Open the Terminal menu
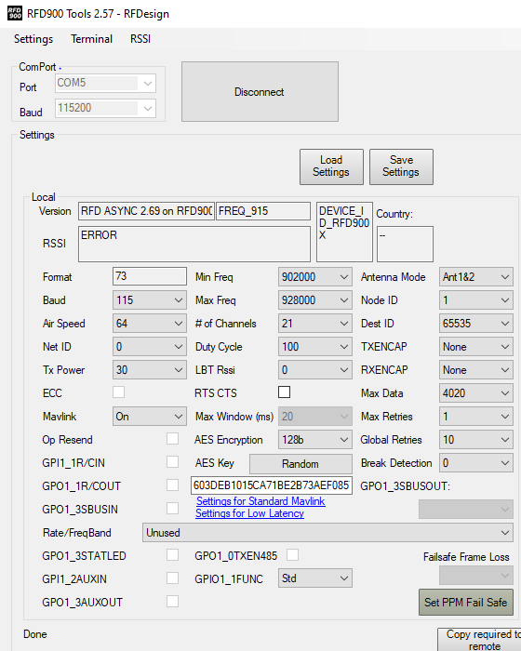521x651 pixels. [x=91, y=39]
